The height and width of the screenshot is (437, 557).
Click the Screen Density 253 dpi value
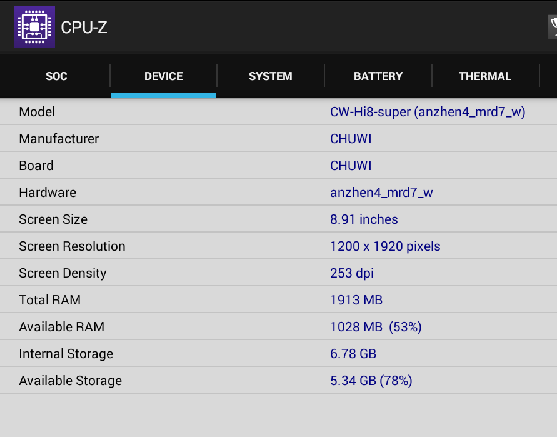352,273
